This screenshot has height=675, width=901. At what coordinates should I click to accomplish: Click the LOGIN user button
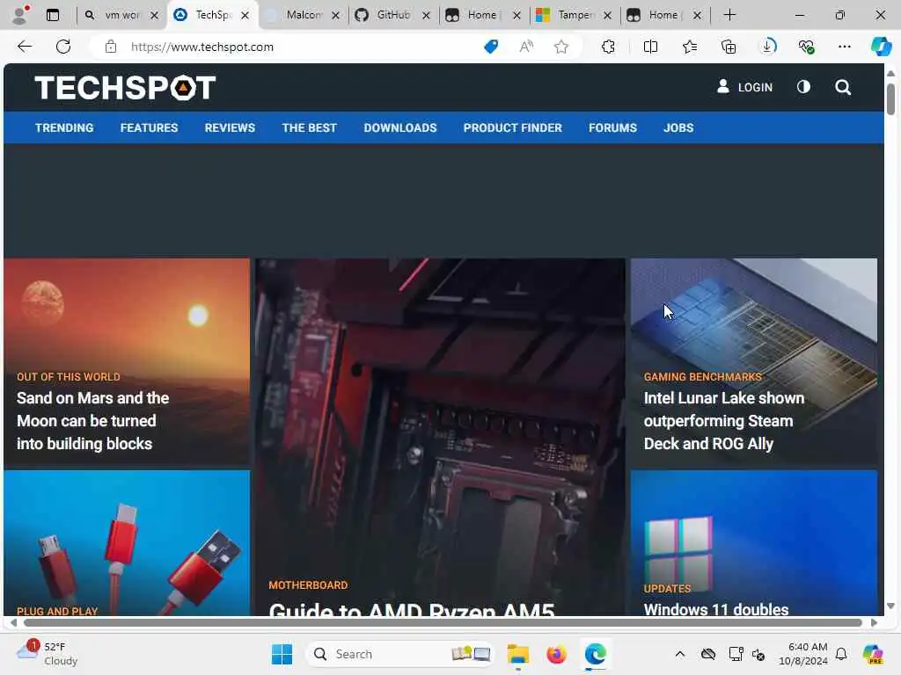744,87
